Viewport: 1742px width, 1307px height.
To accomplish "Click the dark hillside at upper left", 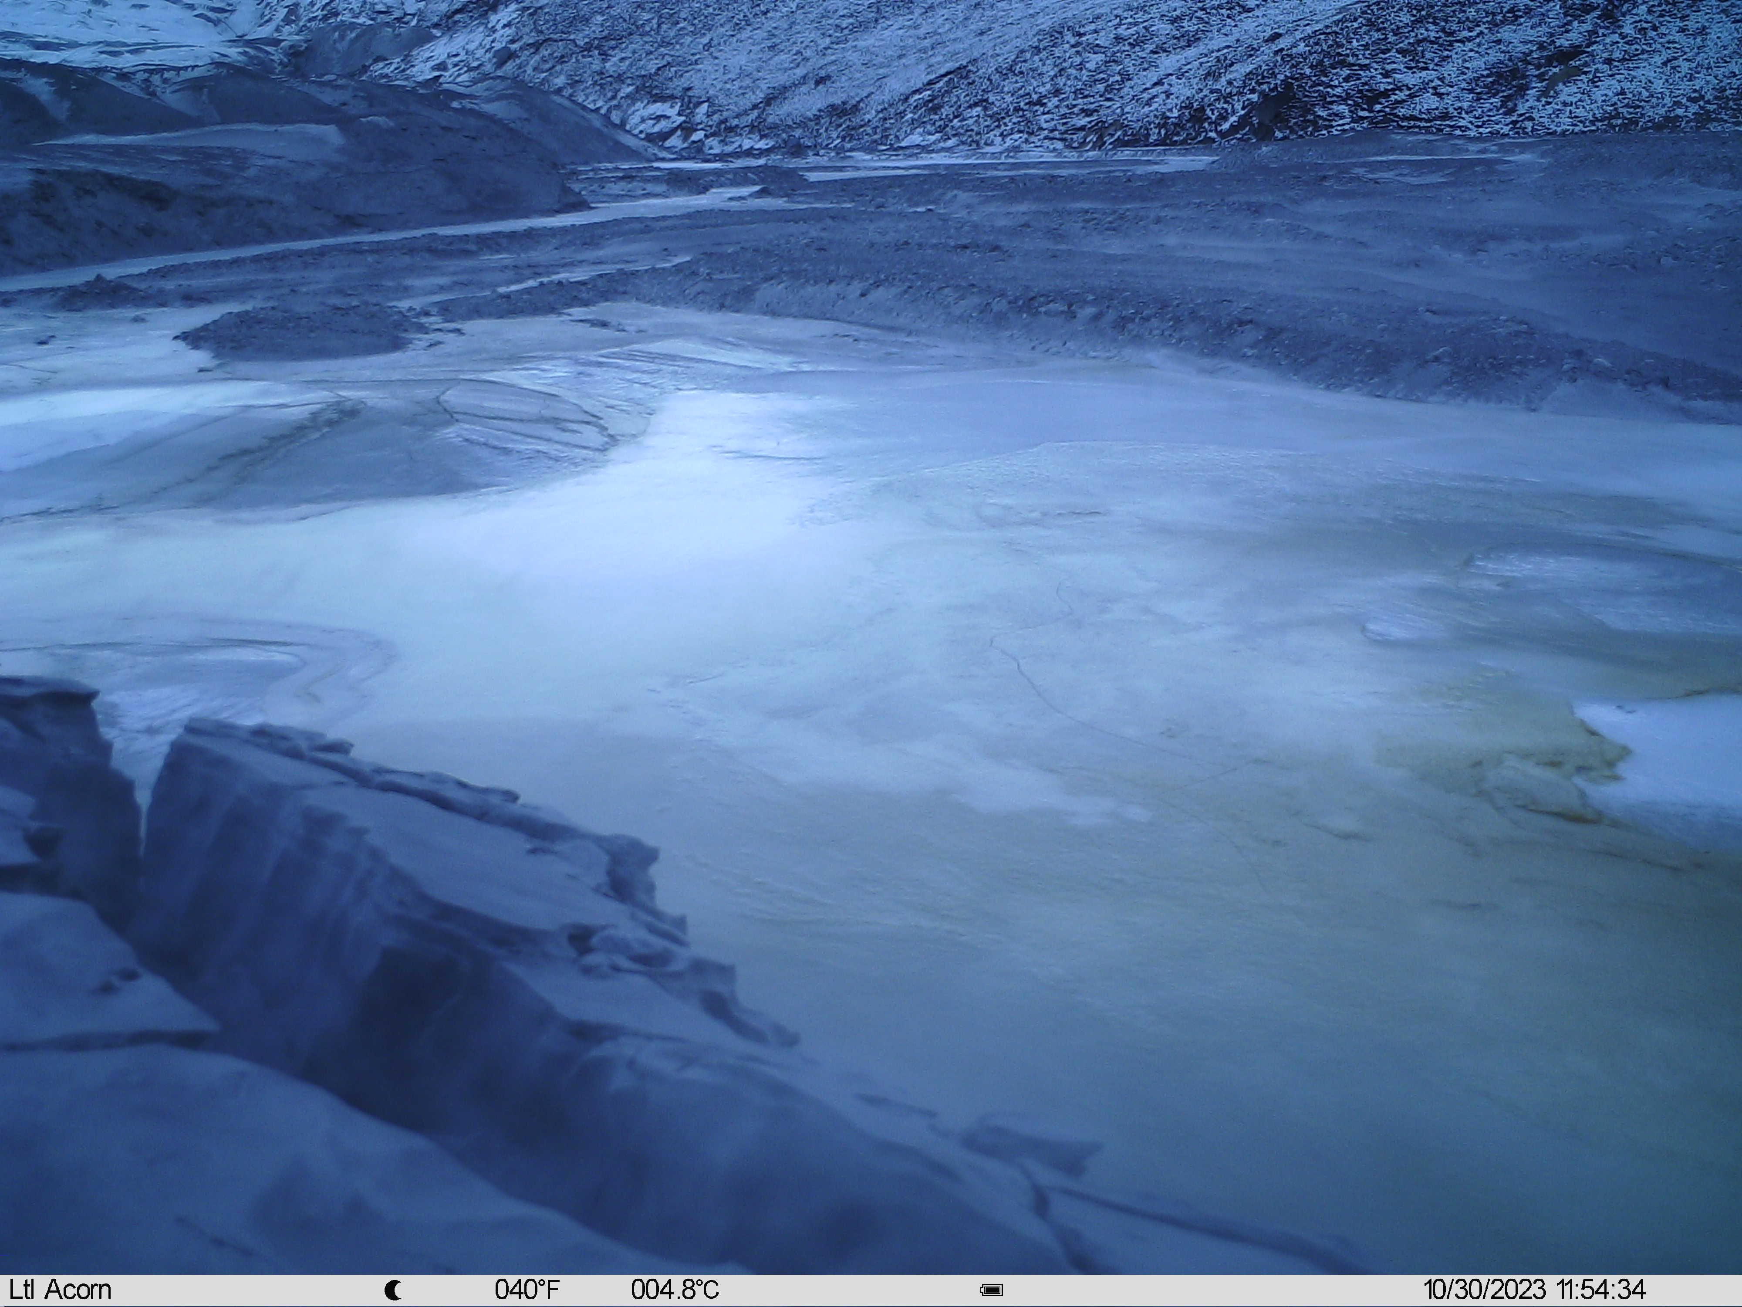I will point(236,158).
